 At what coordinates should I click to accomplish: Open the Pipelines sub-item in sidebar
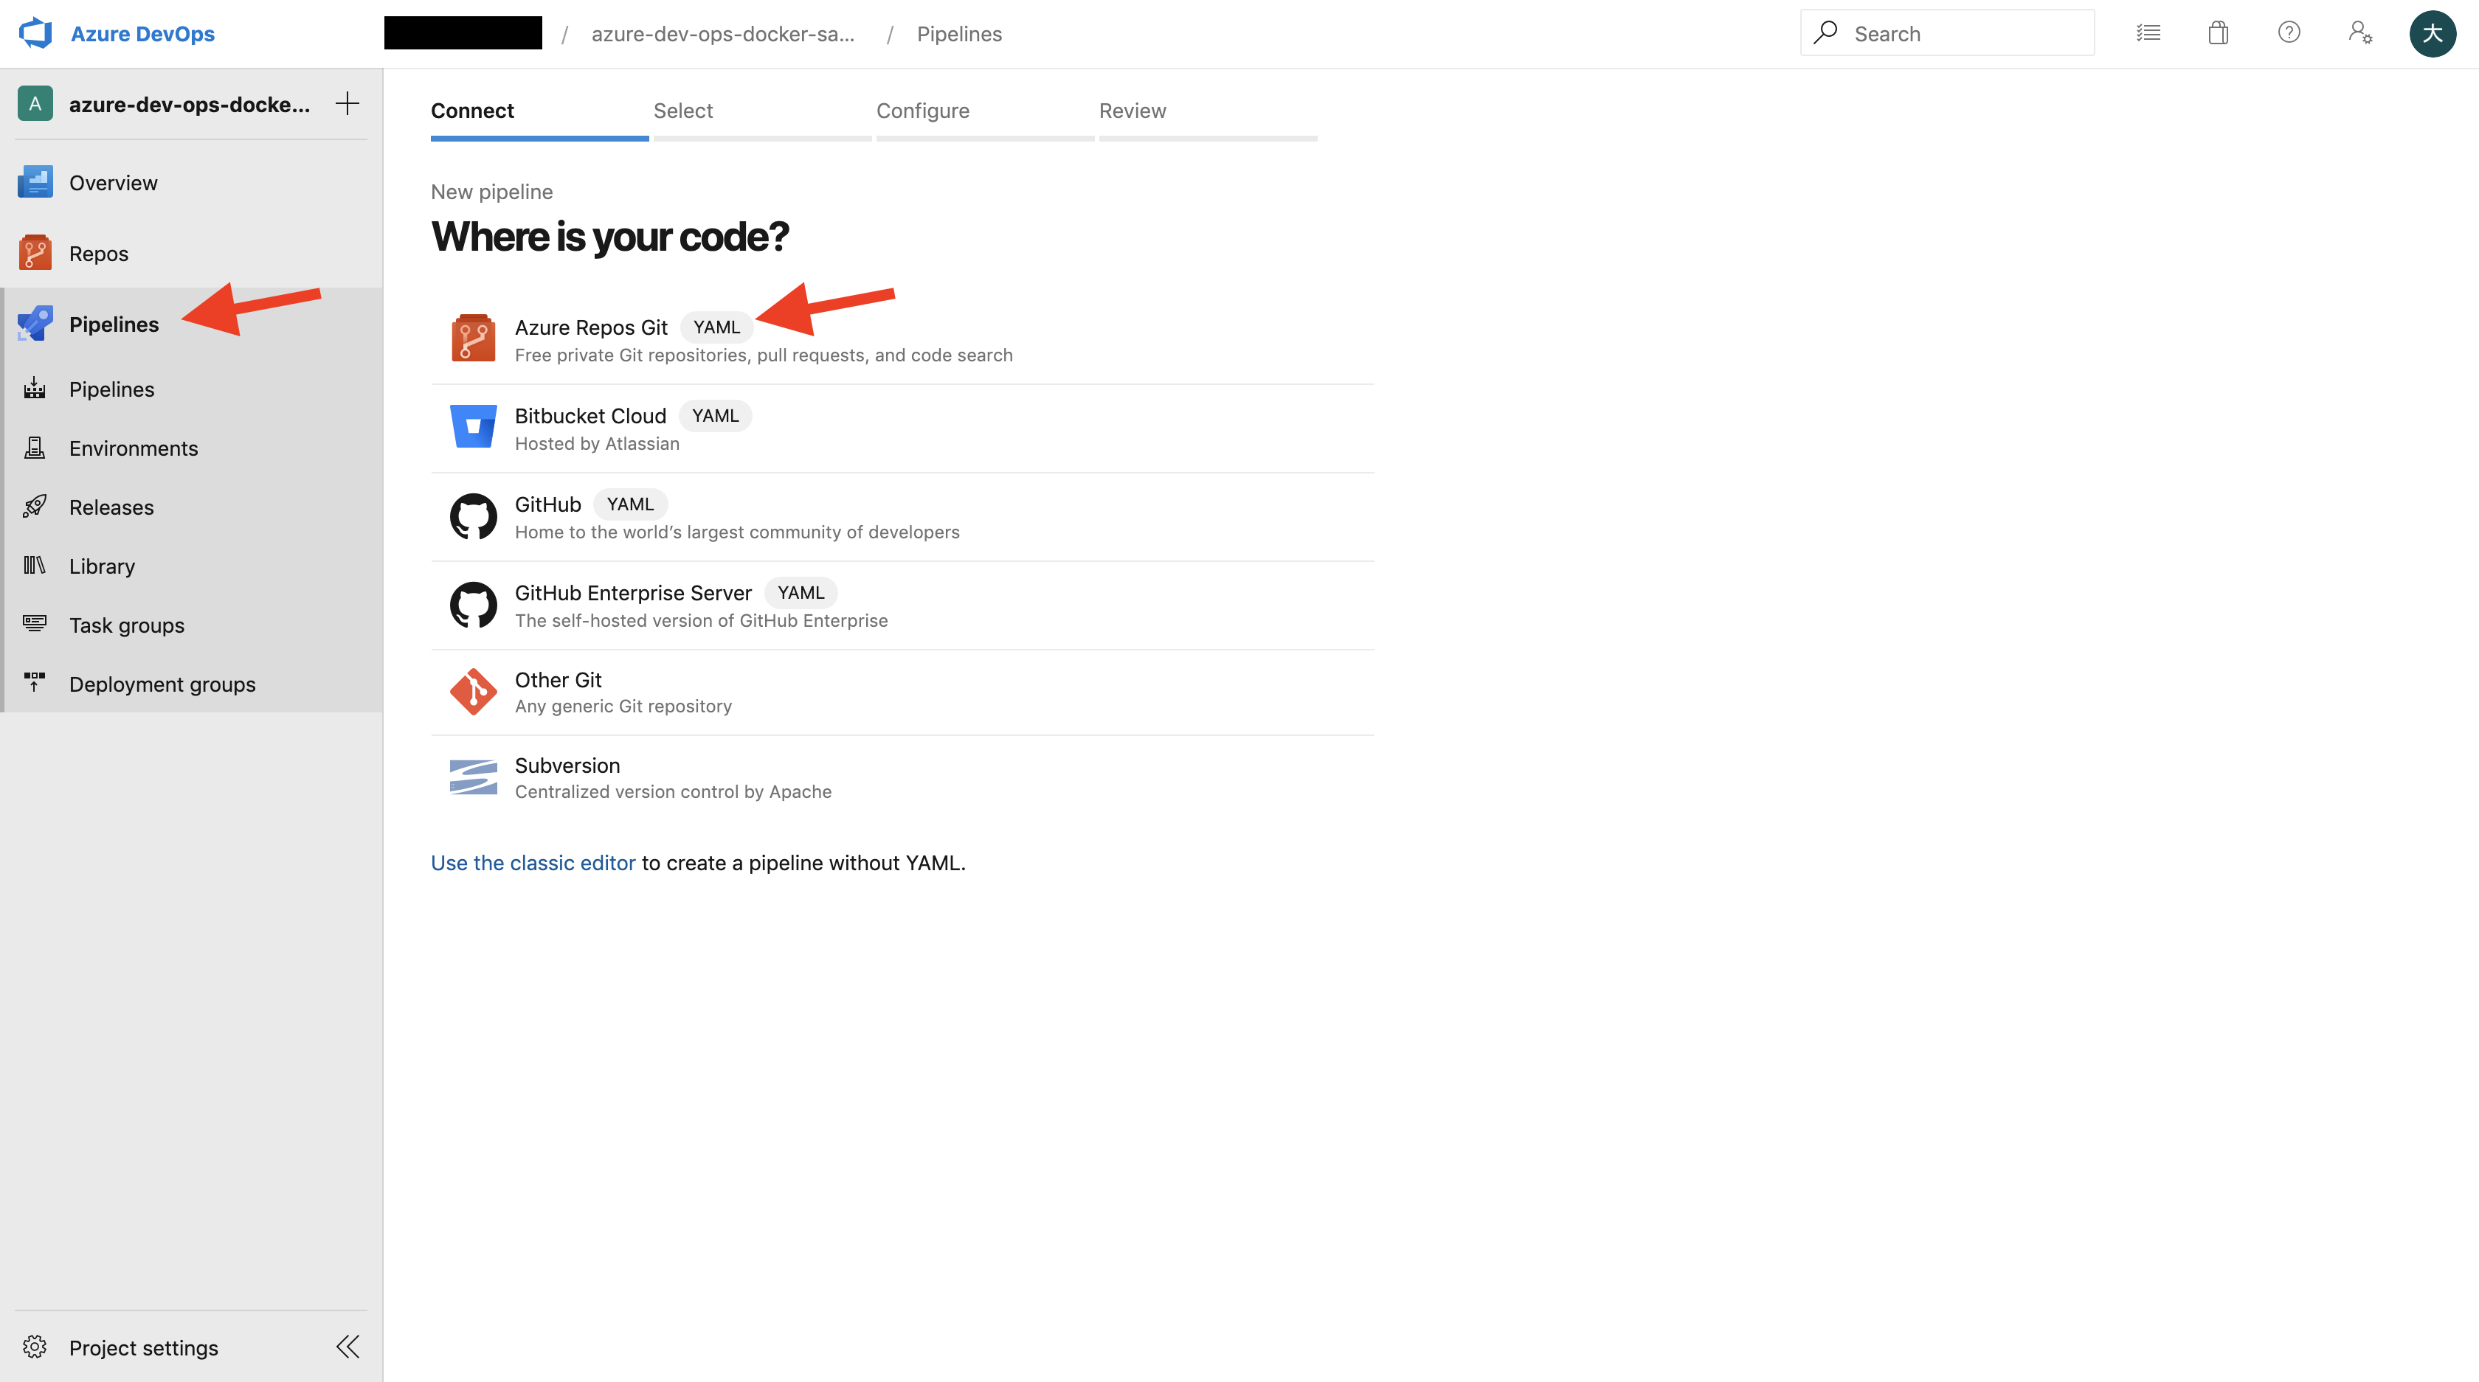pos(192,389)
